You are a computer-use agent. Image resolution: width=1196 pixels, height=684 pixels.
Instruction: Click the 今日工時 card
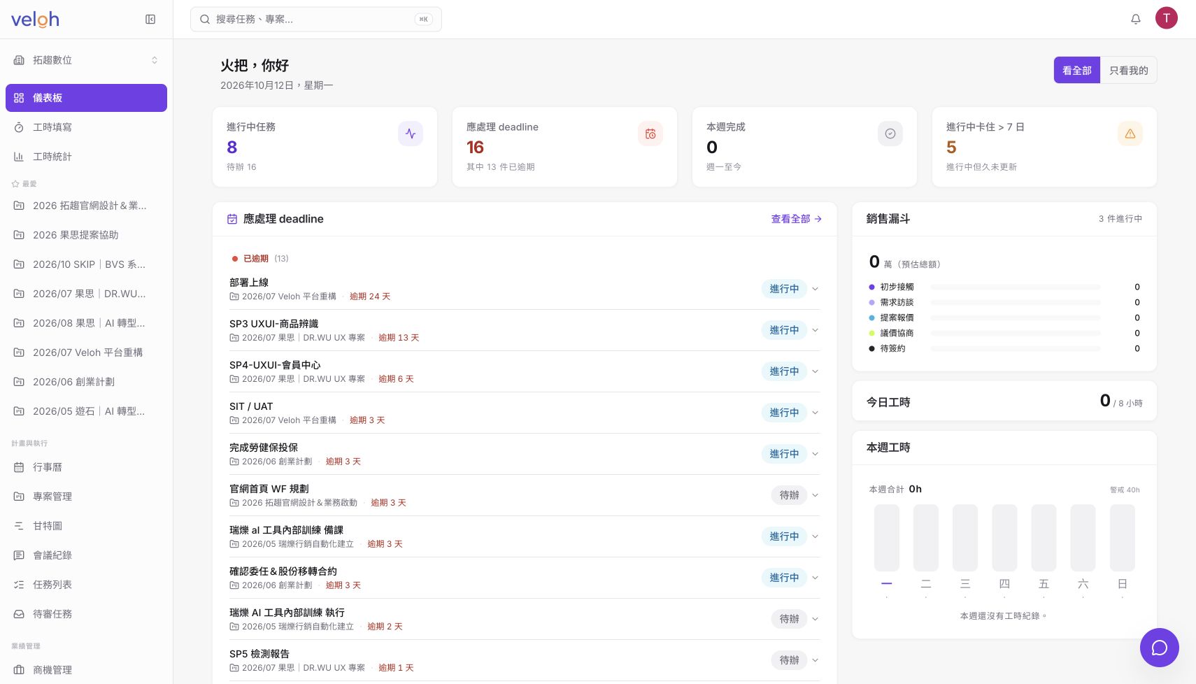click(x=1004, y=401)
